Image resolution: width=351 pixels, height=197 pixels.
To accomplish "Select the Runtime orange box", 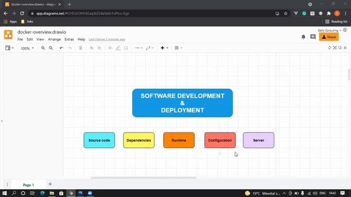I will pos(179,140).
